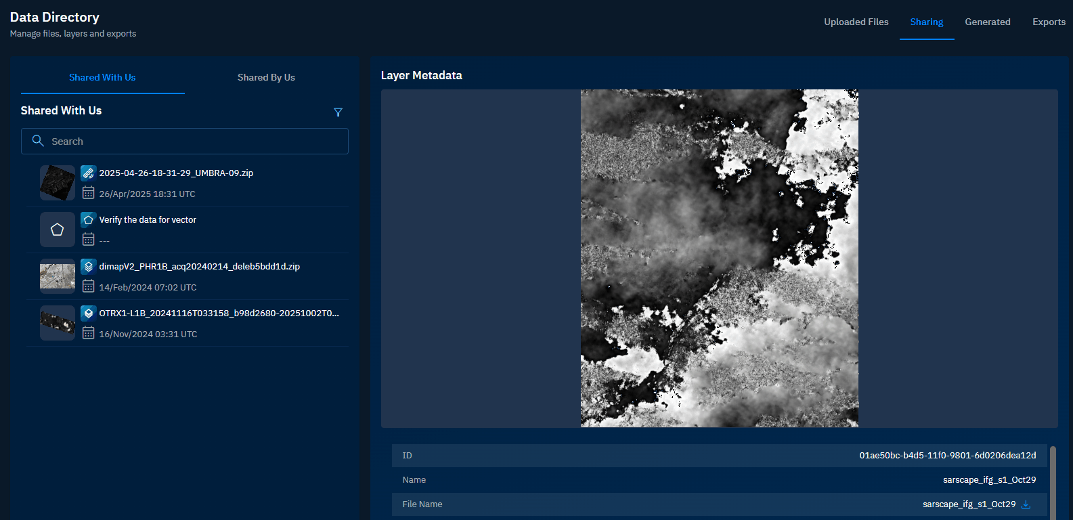This screenshot has height=520, width=1073.
Task: Click the type icon beside the OTRX1-L1B file
Action: (88, 313)
